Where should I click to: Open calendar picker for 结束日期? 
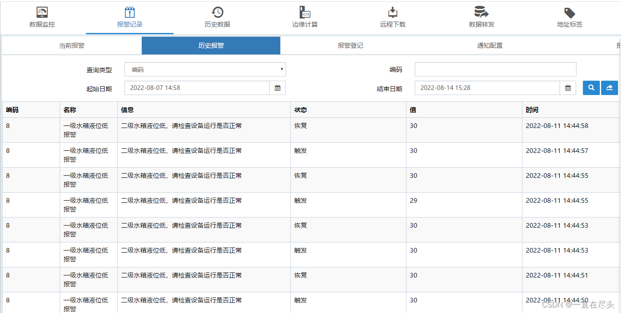point(568,88)
